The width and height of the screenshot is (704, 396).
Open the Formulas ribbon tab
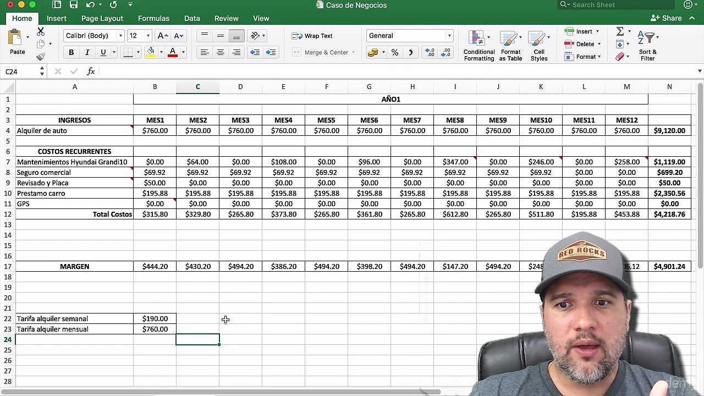pyautogui.click(x=153, y=18)
